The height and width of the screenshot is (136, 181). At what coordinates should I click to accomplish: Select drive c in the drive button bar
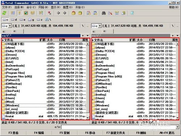(5, 20)
